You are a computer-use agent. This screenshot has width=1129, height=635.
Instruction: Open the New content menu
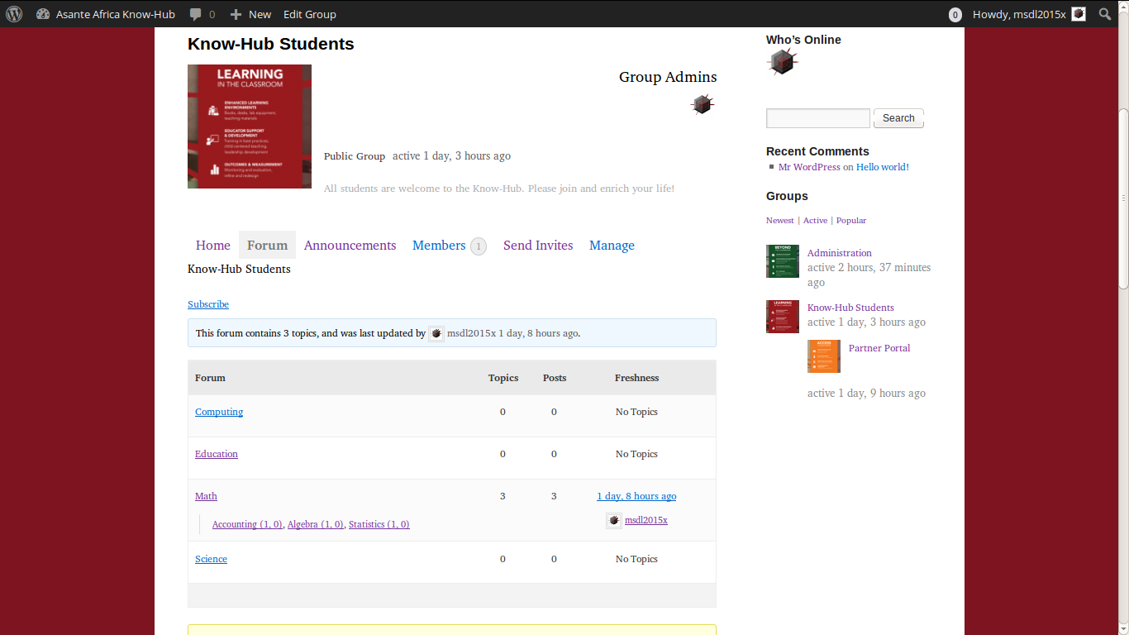click(250, 14)
